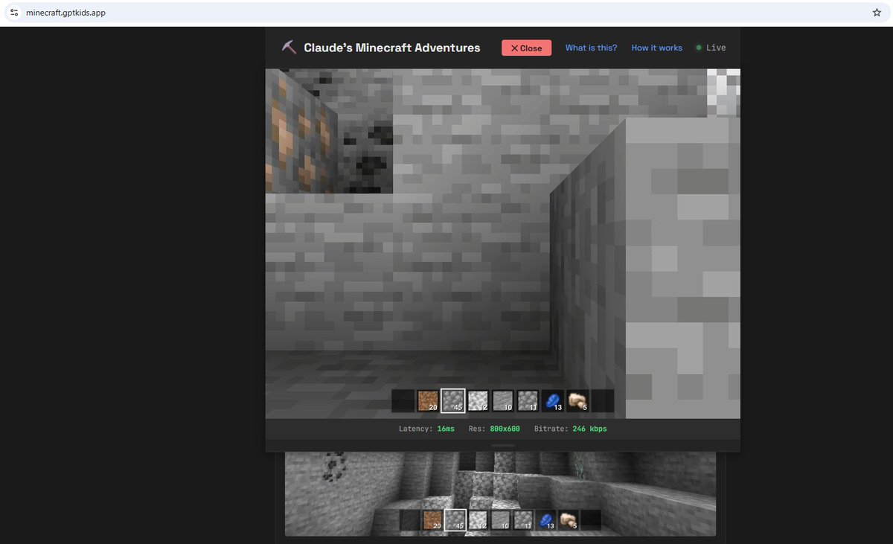Select dirt slot 20 in background stream hotbar
This screenshot has width=893, height=544.
pyautogui.click(x=433, y=520)
